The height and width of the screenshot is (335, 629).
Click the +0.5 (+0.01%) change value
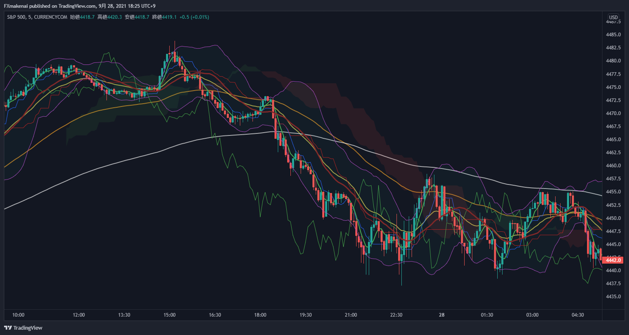[194, 17]
